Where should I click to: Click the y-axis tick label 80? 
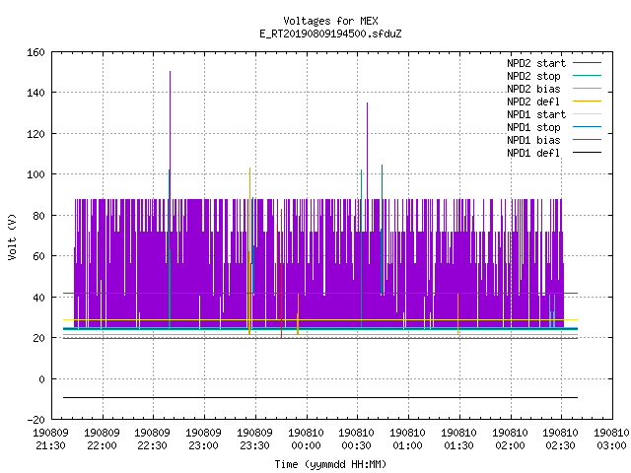tap(38, 216)
